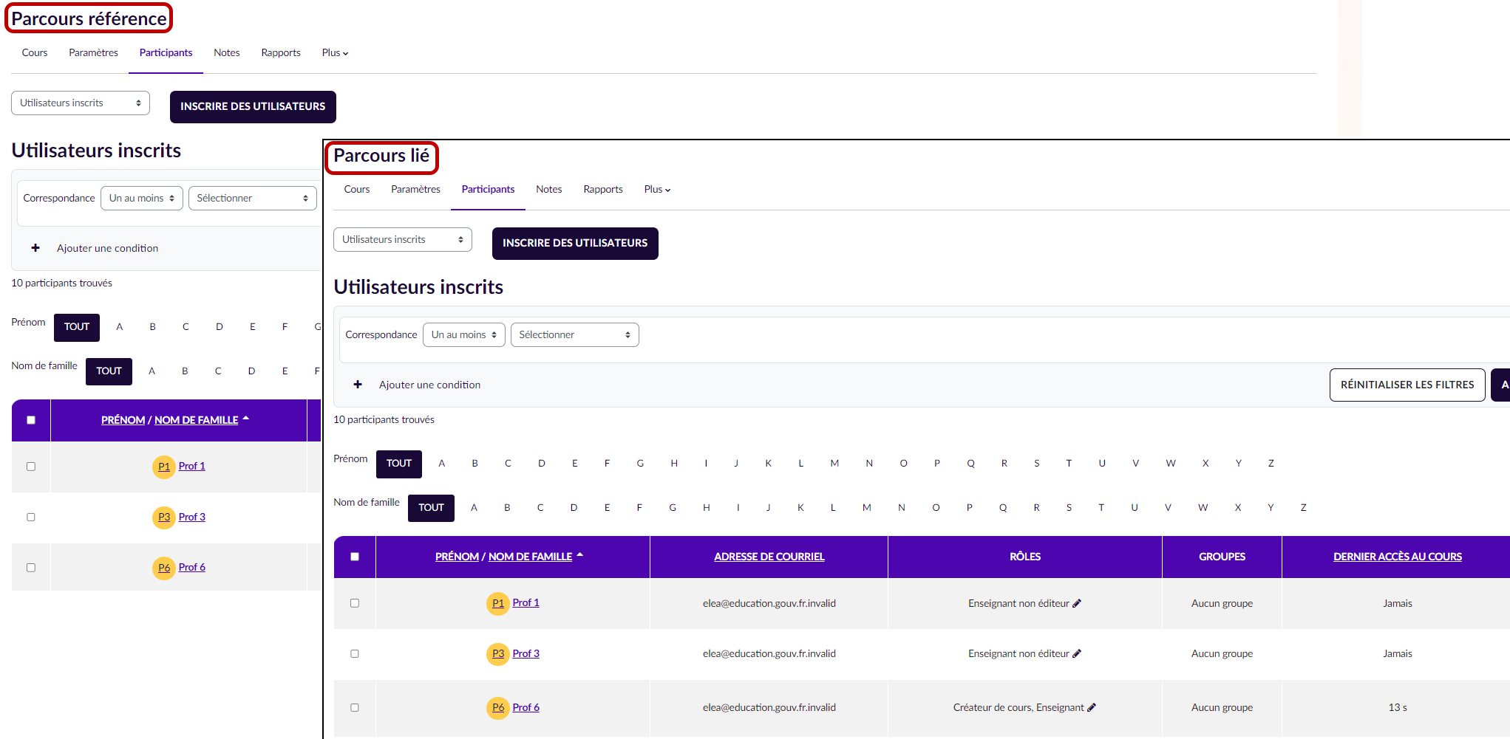Select Prénom TOUT filter in Parcours lié
Image resolution: width=1510 pixels, height=739 pixels.
(399, 464)
